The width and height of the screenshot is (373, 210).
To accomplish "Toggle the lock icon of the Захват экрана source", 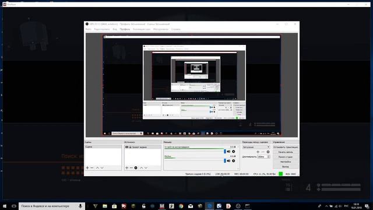I will point(130,147).
